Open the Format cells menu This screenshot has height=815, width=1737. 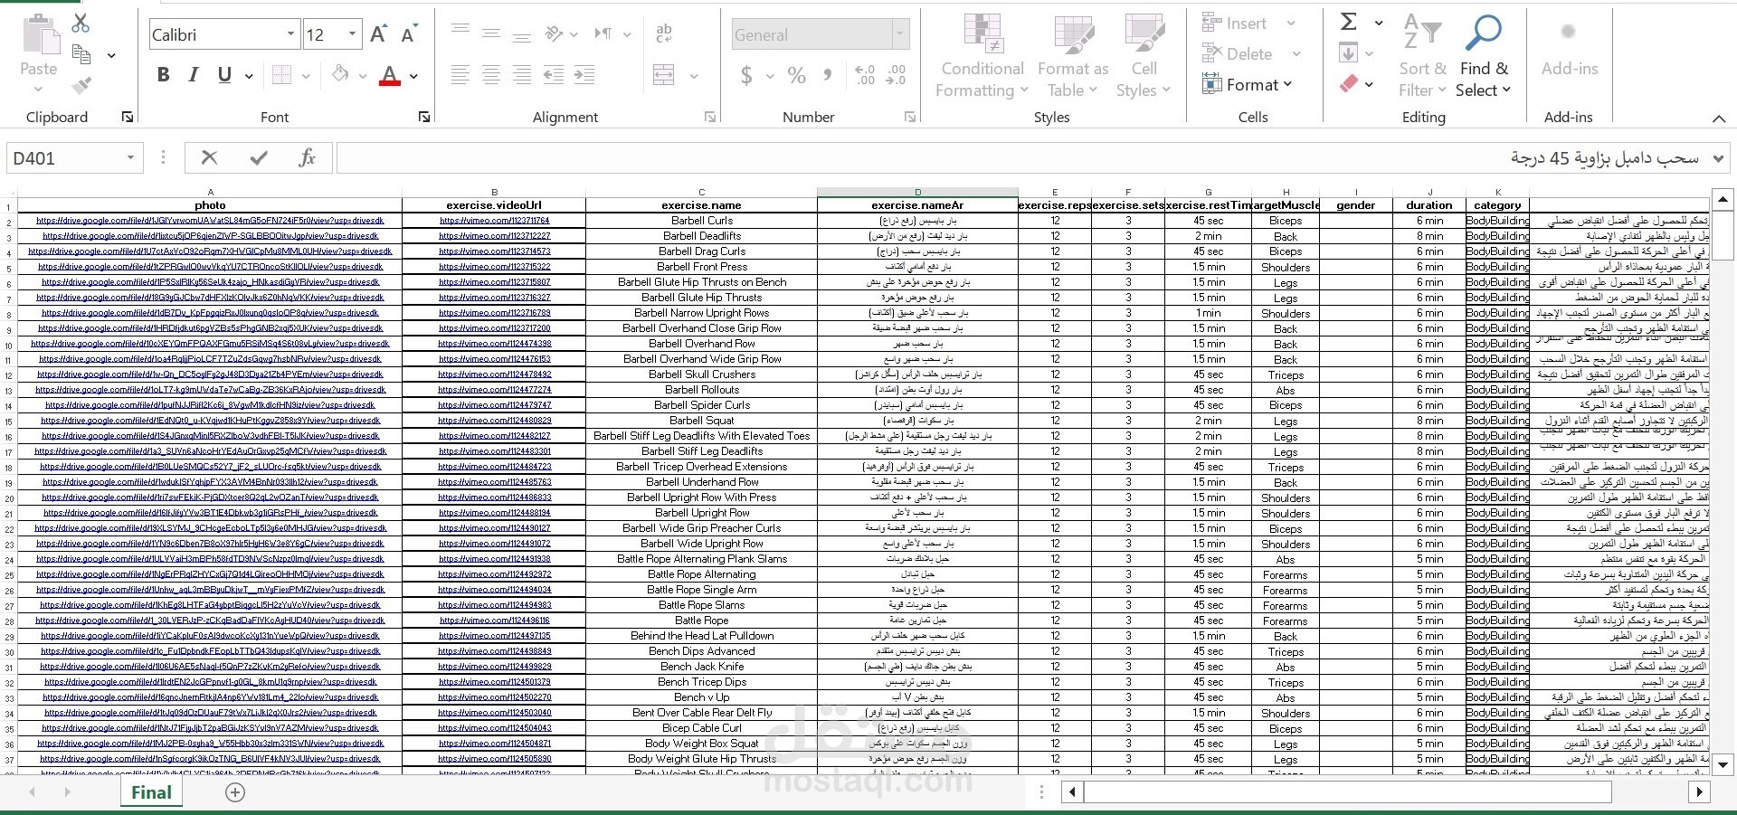[x=1247, y=85]
